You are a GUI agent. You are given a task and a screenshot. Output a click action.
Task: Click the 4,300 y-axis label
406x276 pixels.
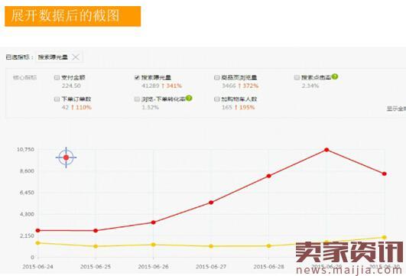[27, 214]
